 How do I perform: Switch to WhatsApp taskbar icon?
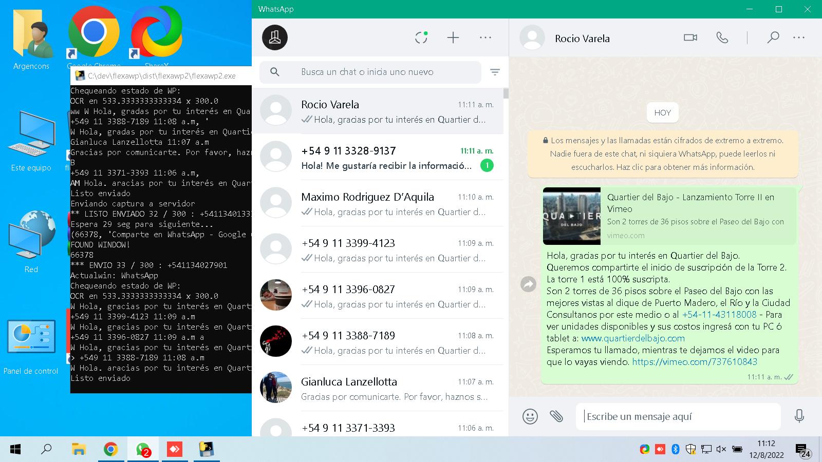point(143,450)
